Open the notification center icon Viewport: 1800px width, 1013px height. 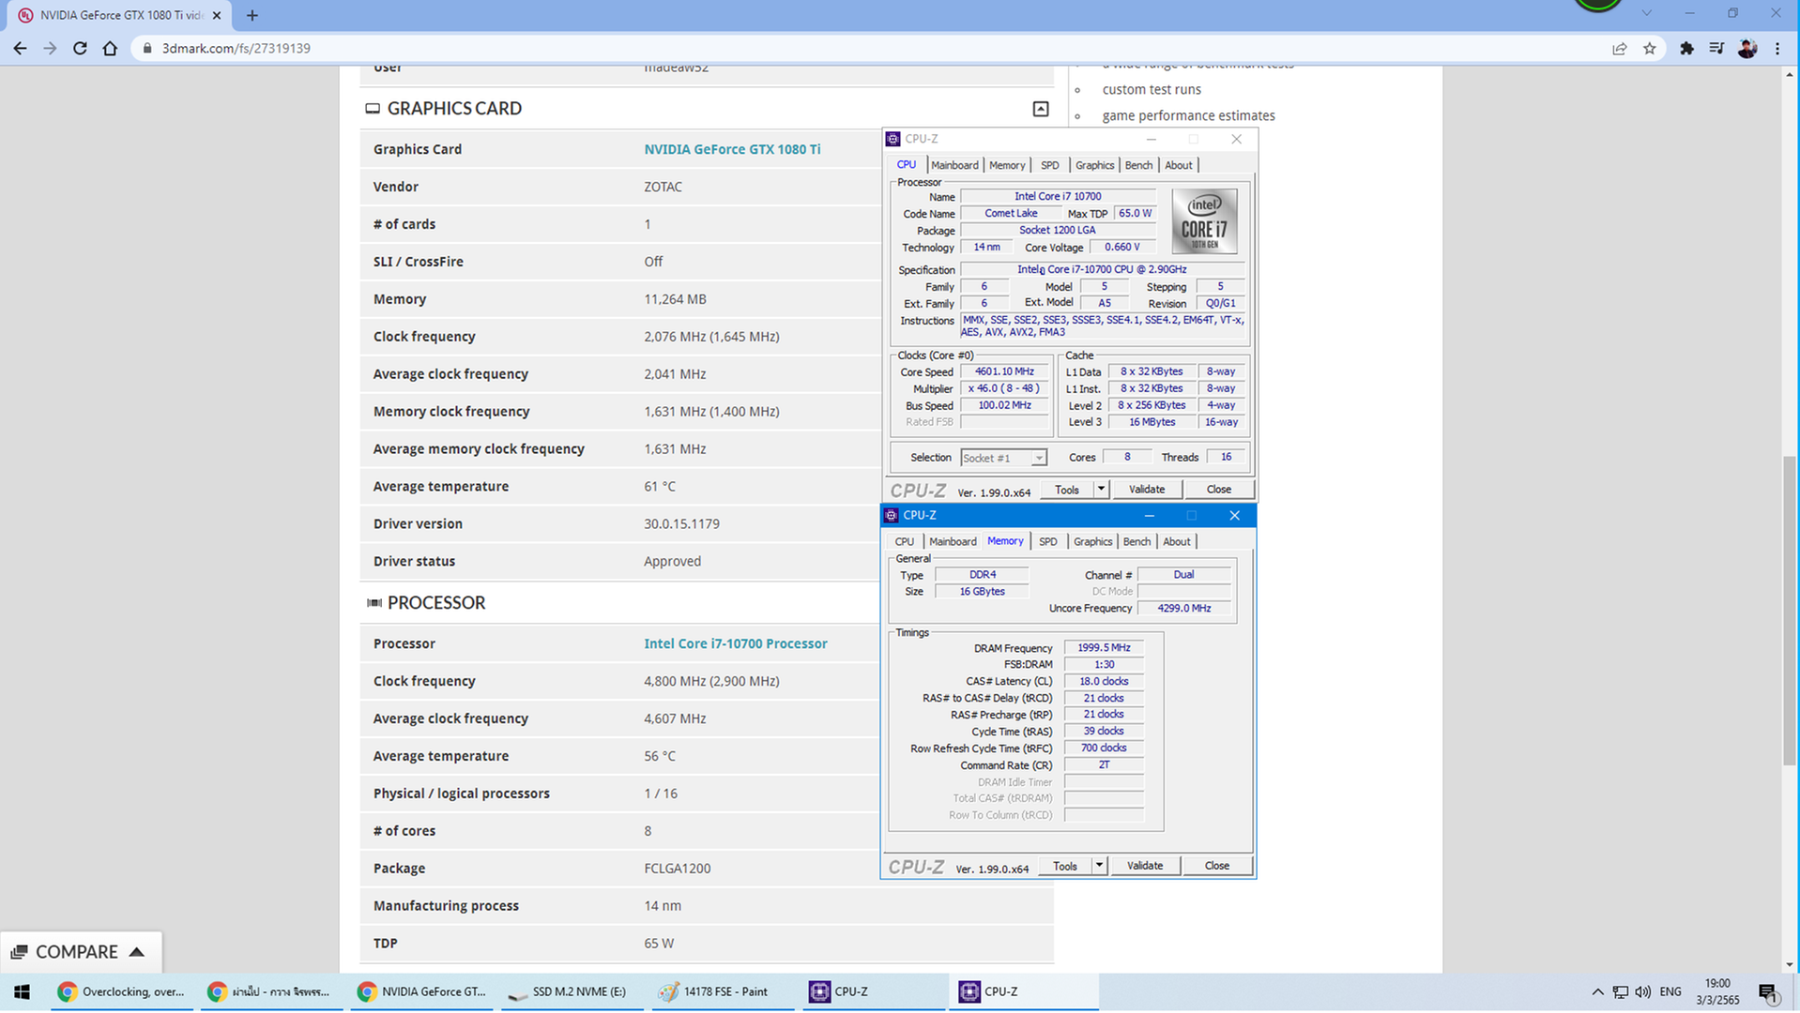tap(1768, 992)
